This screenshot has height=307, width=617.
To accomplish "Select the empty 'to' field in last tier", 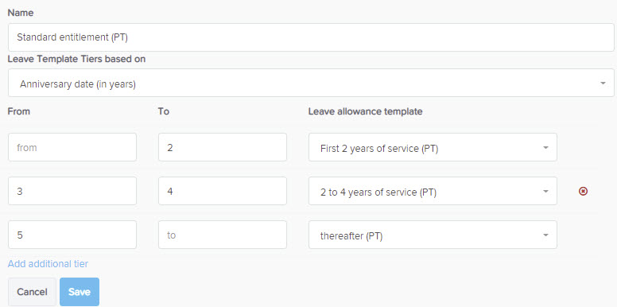I will (x=223, y=235).
